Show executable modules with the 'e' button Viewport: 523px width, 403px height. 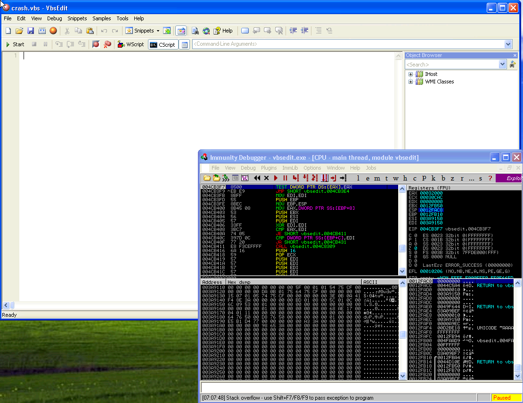(368, 178)
